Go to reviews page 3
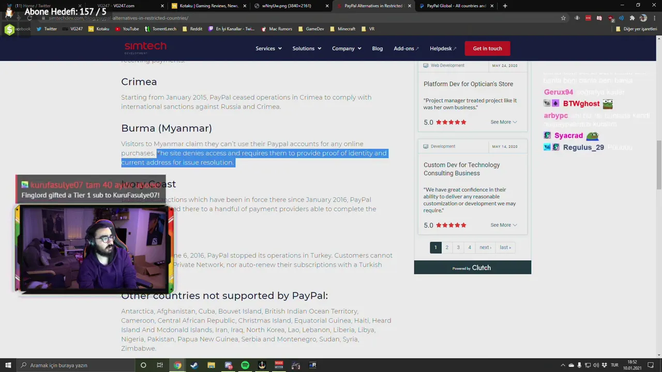Image resolution: width=662 pixels, height=372 pixels. point(458,247)
